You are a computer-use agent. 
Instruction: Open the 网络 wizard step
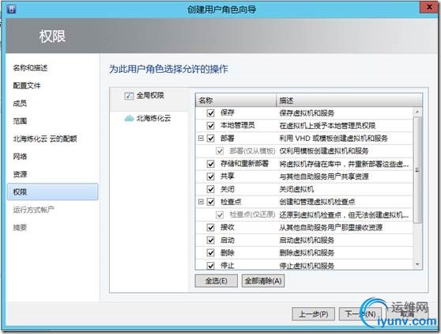coord(20,157)
